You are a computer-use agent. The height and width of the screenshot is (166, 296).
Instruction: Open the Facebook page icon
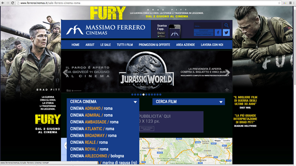pyautogui.click(x=218, y=33)
